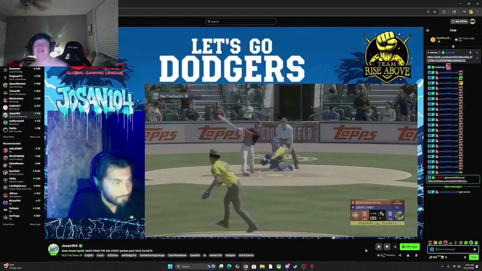Click the icon right of report triangle
482x271 pixels.
pos(416,255)
